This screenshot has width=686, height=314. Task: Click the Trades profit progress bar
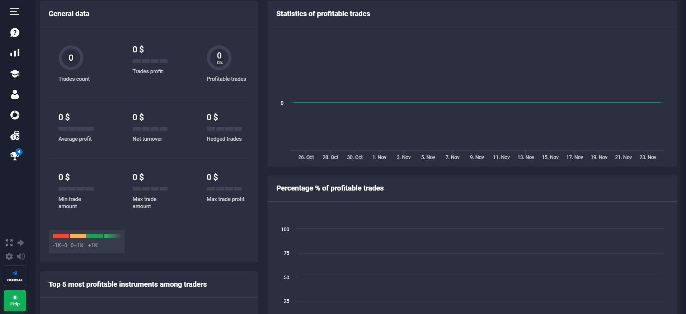[150, 61]
